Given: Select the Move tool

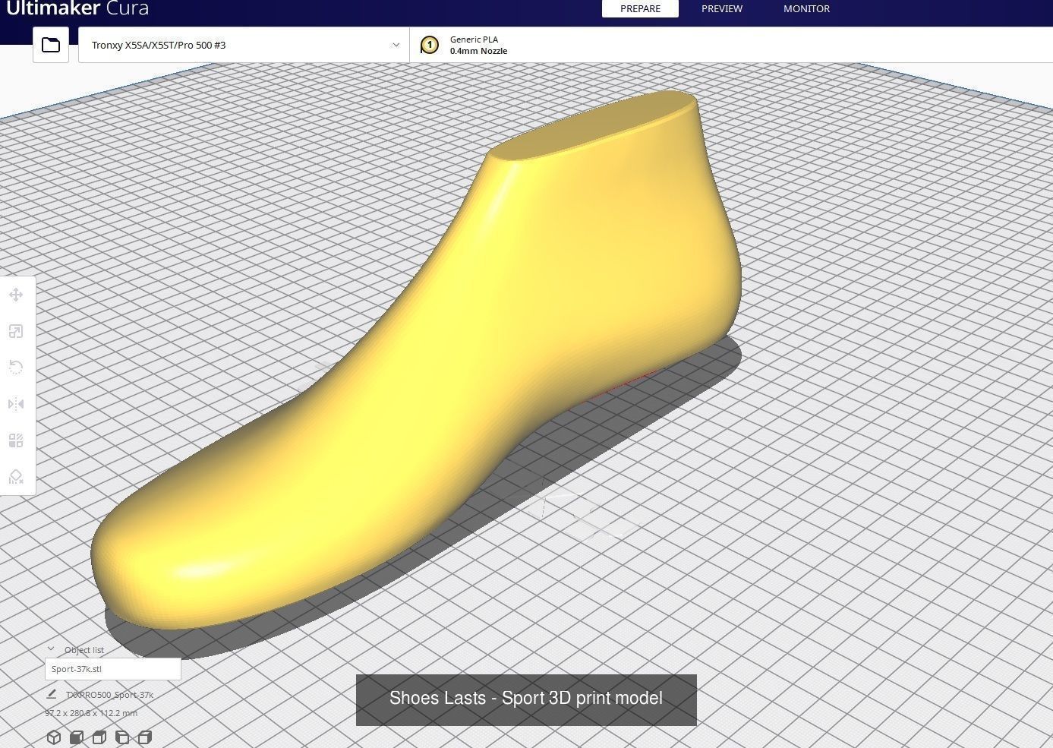Looking at the screenshot, I should 16,295.
